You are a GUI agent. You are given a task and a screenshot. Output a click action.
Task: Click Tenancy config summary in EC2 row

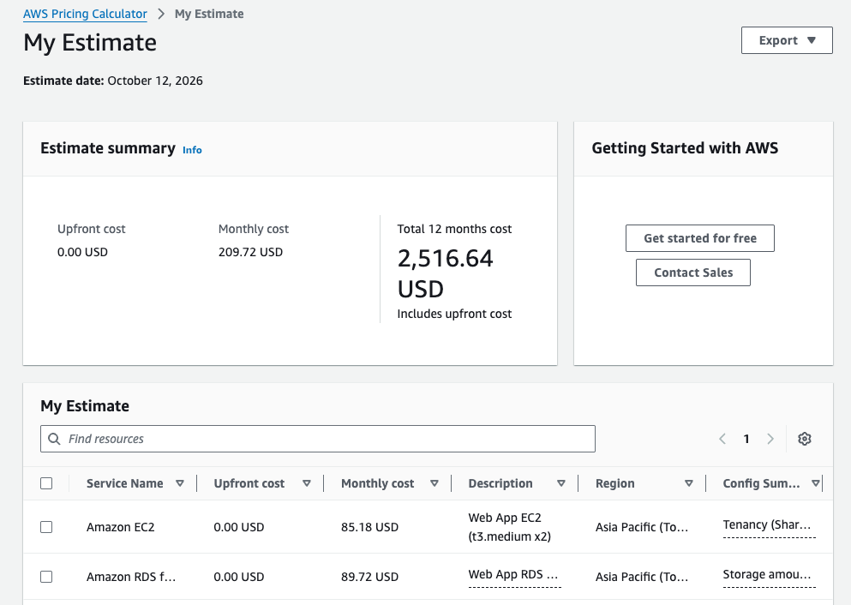point(767,524)
